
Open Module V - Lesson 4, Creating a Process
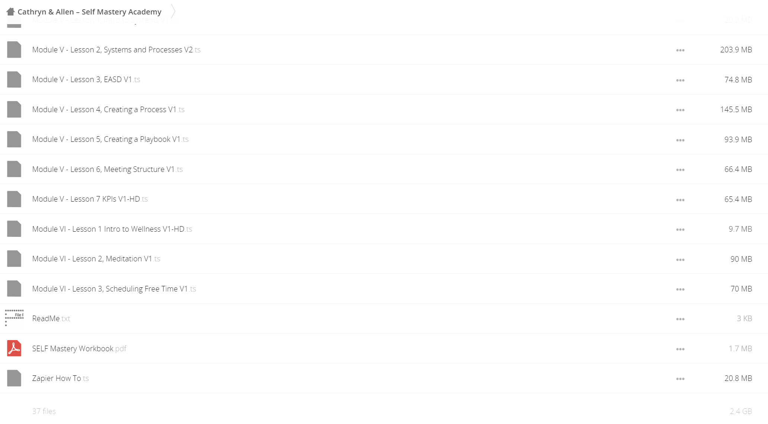[x=108, y=110]
